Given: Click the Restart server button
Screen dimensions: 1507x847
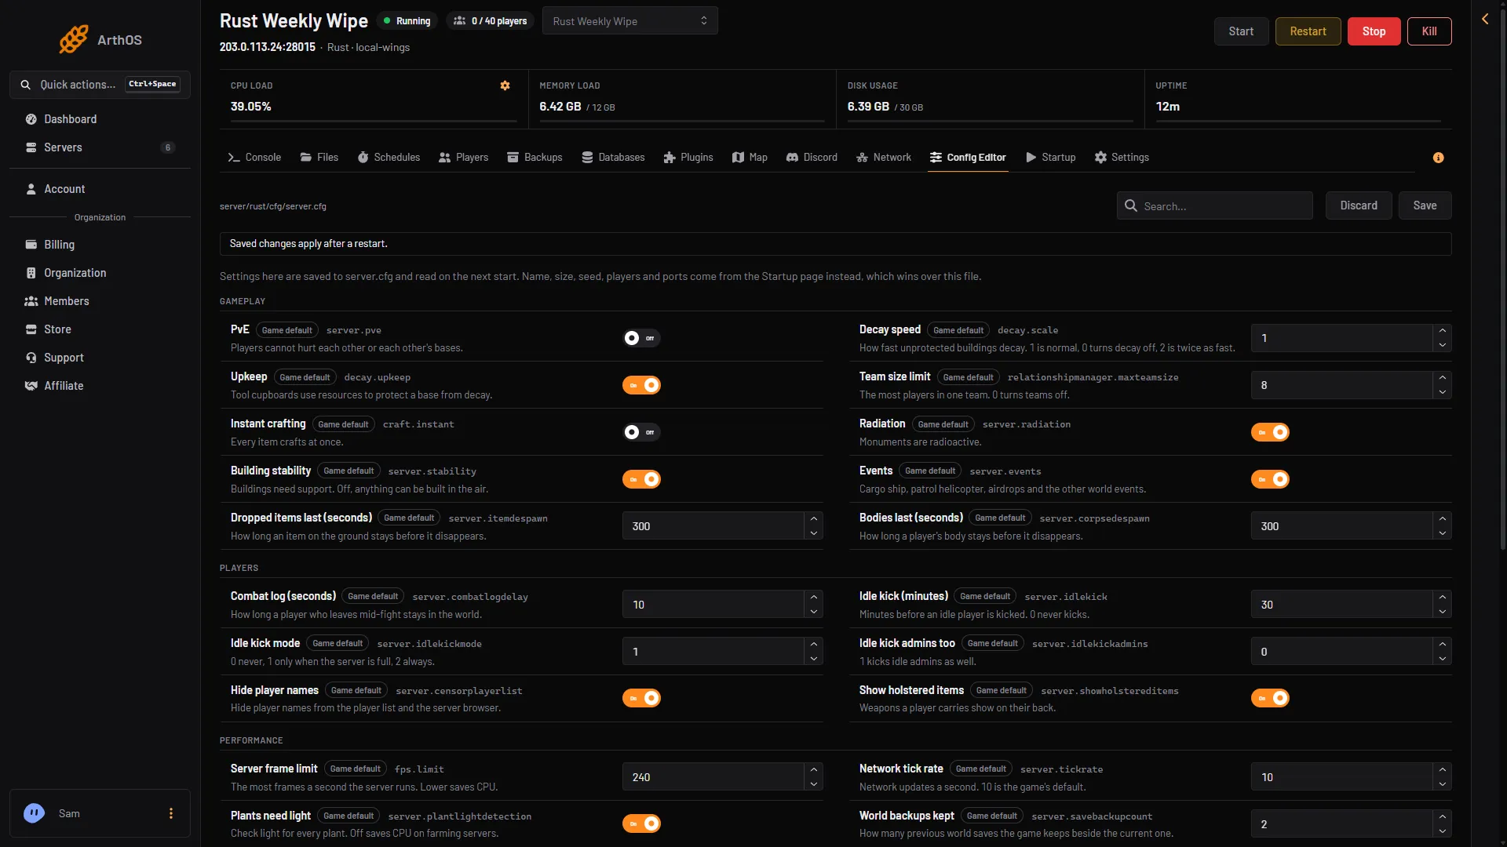Looking at the screenshot, I should click(1308, 31).
